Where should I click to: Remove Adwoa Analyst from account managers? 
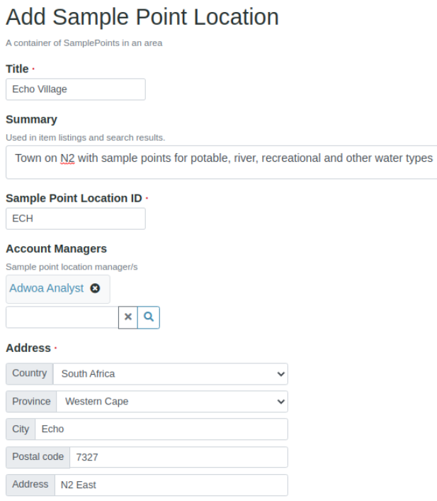tap(95, 289)
